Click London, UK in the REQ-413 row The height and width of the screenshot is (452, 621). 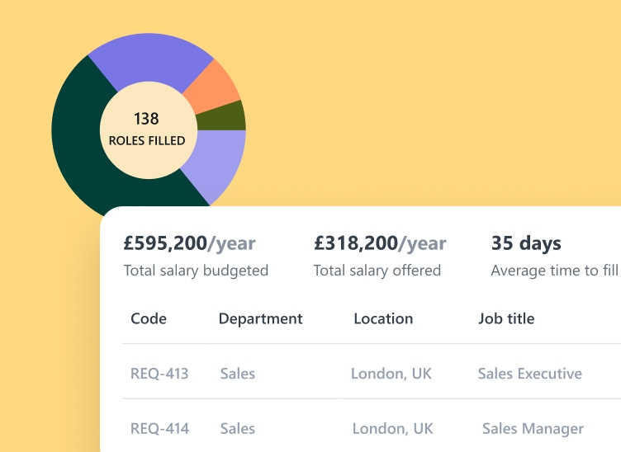coord(391,374)
